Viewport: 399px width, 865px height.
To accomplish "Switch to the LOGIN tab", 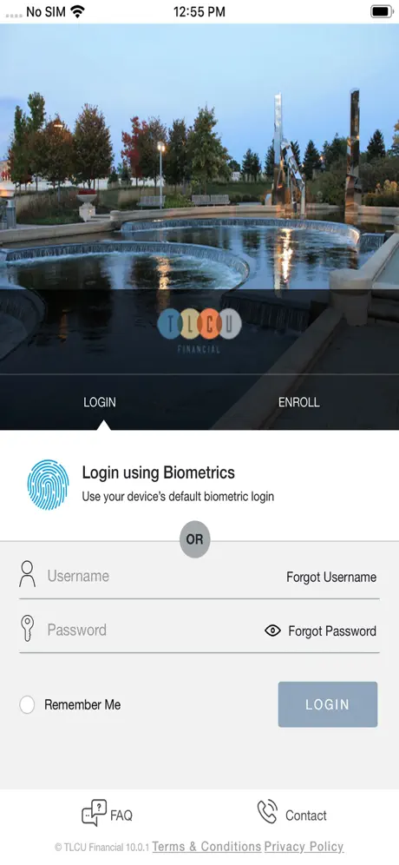I will [x=100, y=402].
